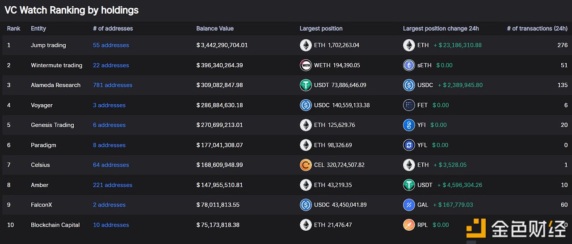Click balance value $396,340,264.39
Viewport: 572px width, 244px height.
coord(220,65)
